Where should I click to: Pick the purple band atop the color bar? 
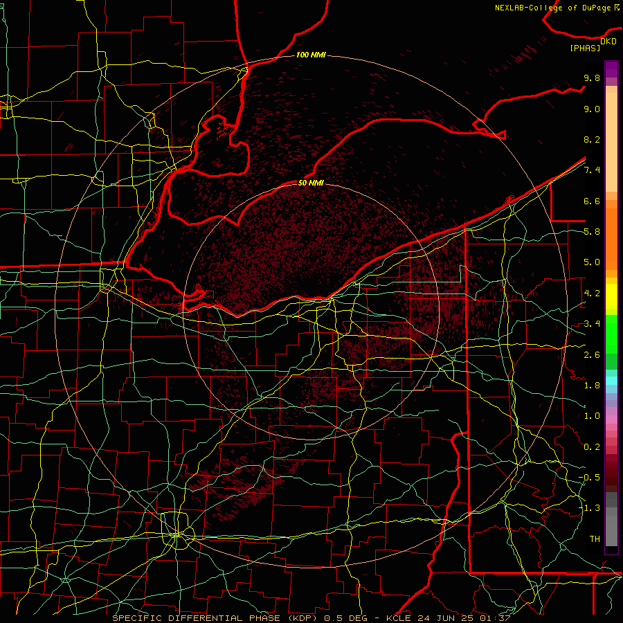[x=611, y=69]
